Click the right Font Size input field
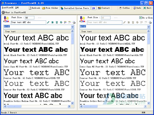154x115 pixels. (106, 18)
